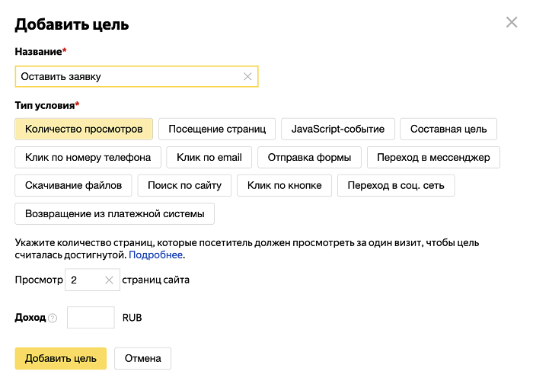Pick Клик по номеру телефона condition
The height and width of the screenshot is (381, 533).
pos(88,158)
